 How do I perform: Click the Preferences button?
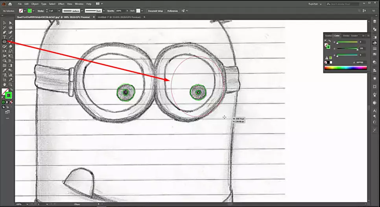(x=173, y=11)
